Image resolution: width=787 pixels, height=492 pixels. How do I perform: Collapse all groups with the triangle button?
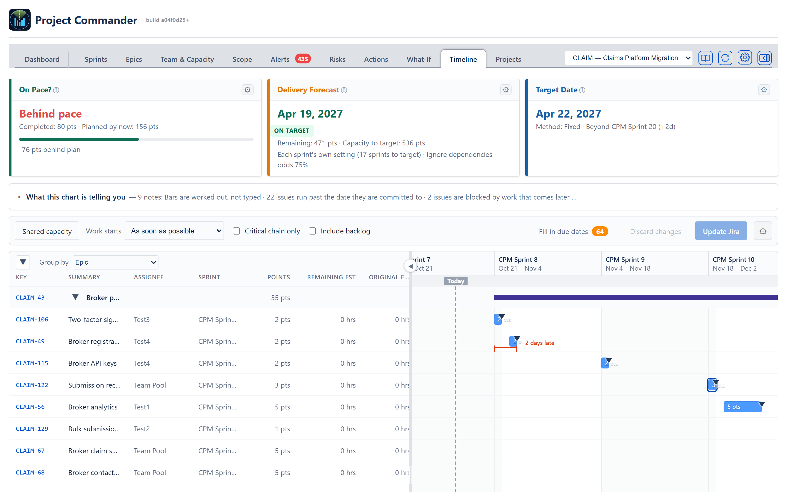(x=23, y=262)
